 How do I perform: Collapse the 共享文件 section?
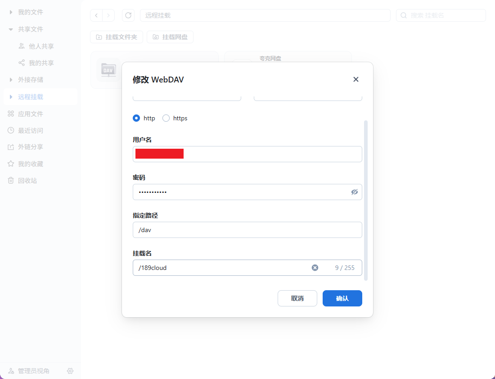[x=11, y=29]
